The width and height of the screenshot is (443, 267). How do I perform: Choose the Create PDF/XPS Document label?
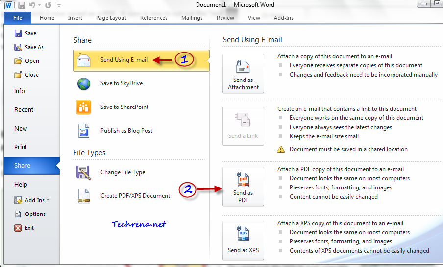[135, 196]
